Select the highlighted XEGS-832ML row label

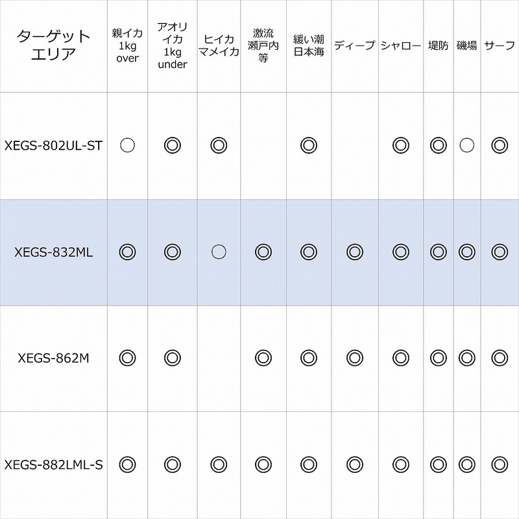[54, 251]
